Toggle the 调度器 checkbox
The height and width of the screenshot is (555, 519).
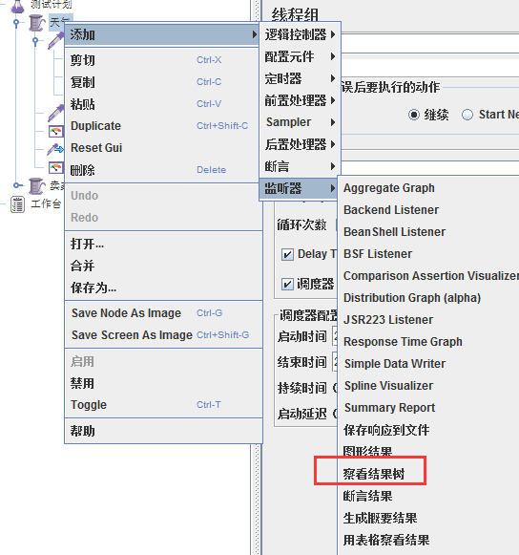(287, 284)
